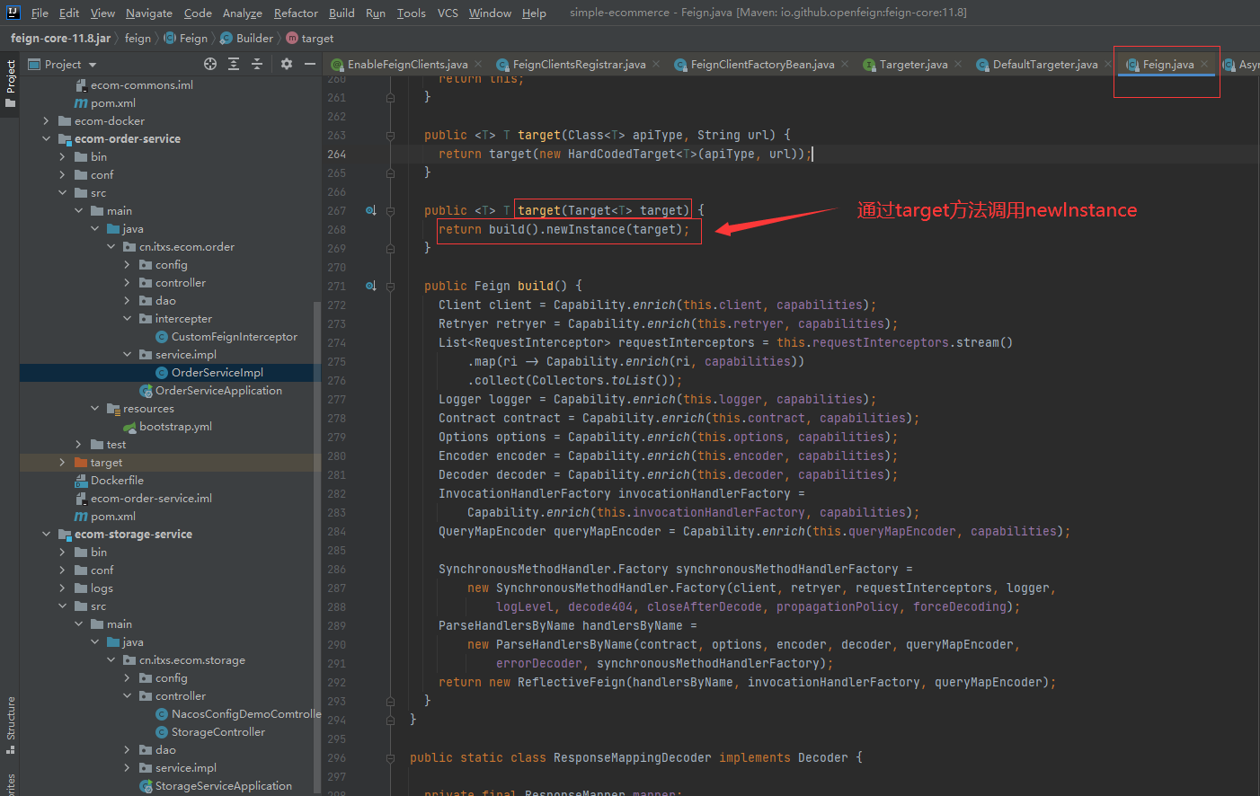This screenshot has height=796, width=1260.
Task: Click HardCodedTarget in line 264
Action: pyautogui.click(x=622, y=154)
